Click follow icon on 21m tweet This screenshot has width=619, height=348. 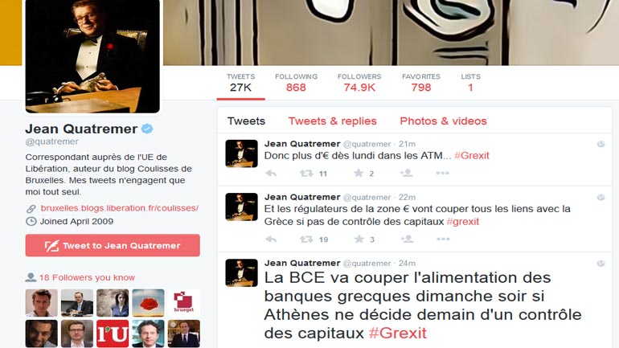(406, 173)
